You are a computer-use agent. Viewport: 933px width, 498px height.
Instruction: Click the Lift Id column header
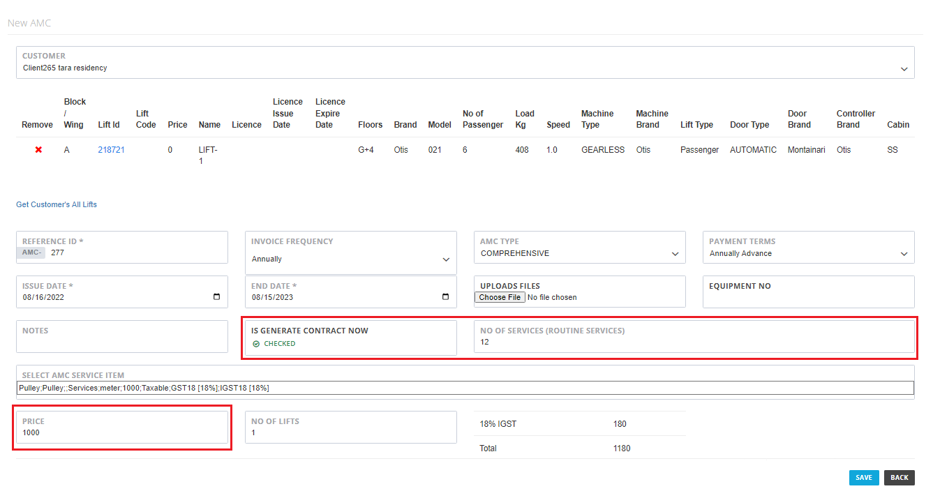(x=109, y=125)
